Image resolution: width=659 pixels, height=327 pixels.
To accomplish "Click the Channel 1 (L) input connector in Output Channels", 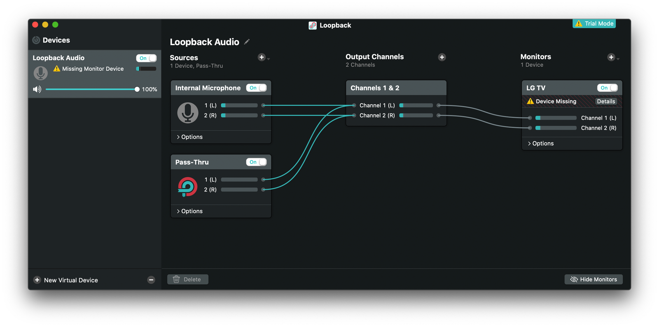I will tap(354, 105).
